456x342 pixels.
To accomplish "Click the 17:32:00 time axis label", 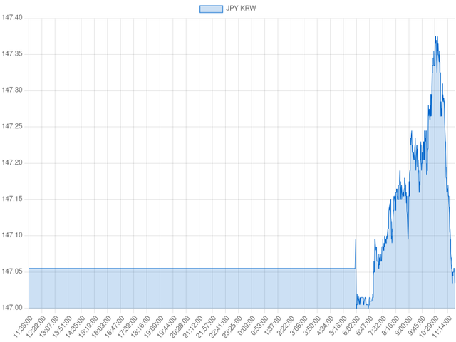I will [x=127, y=326].
